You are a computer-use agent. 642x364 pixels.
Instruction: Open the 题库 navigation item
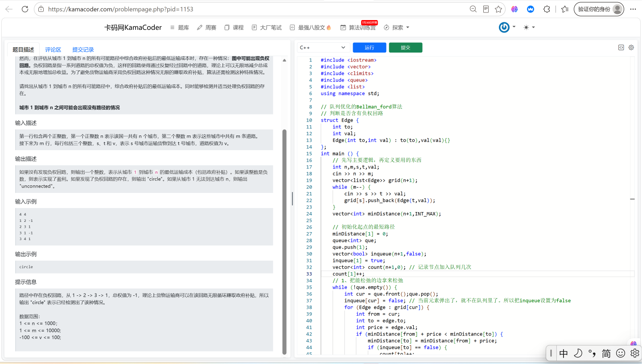pyautogui.click(x=179, y=28)
